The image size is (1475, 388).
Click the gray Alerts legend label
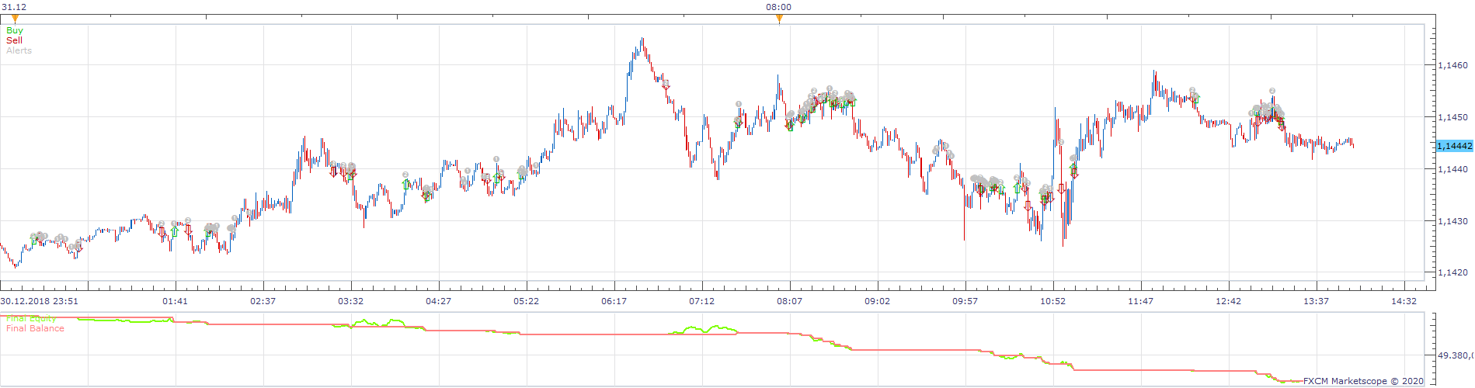coord(19,50)
